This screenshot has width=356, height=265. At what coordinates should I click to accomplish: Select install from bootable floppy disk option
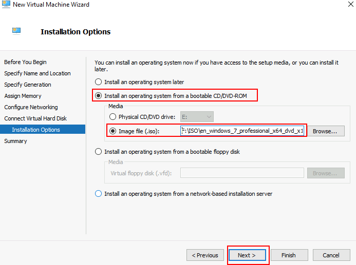[99, 152]
